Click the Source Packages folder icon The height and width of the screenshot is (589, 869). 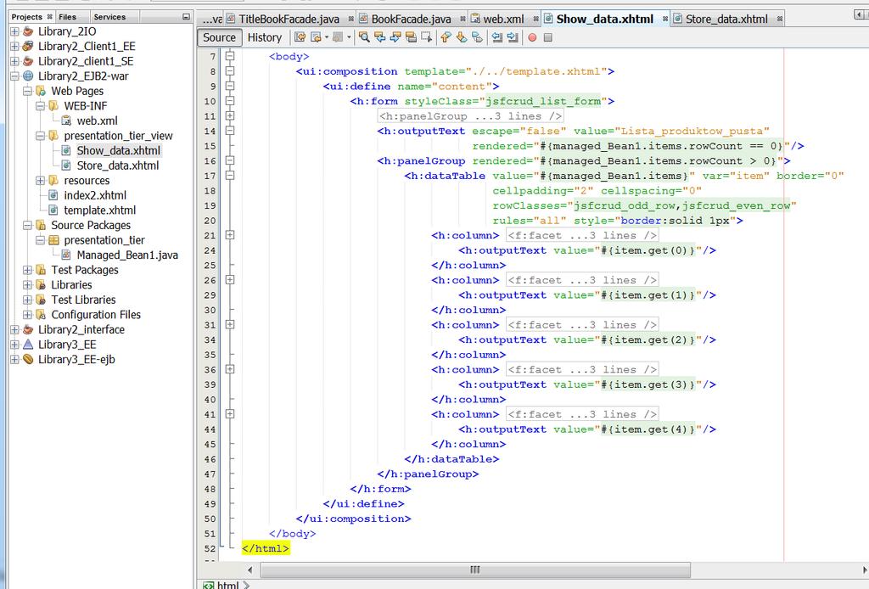(x=41, y=226)
